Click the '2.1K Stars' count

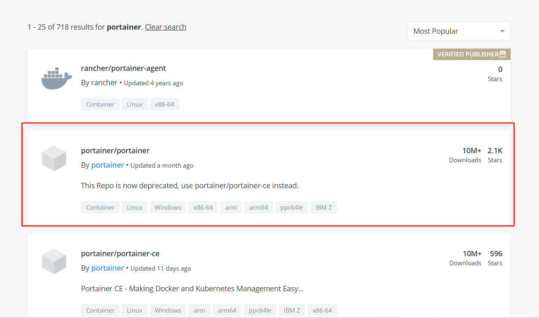point(495,155)
